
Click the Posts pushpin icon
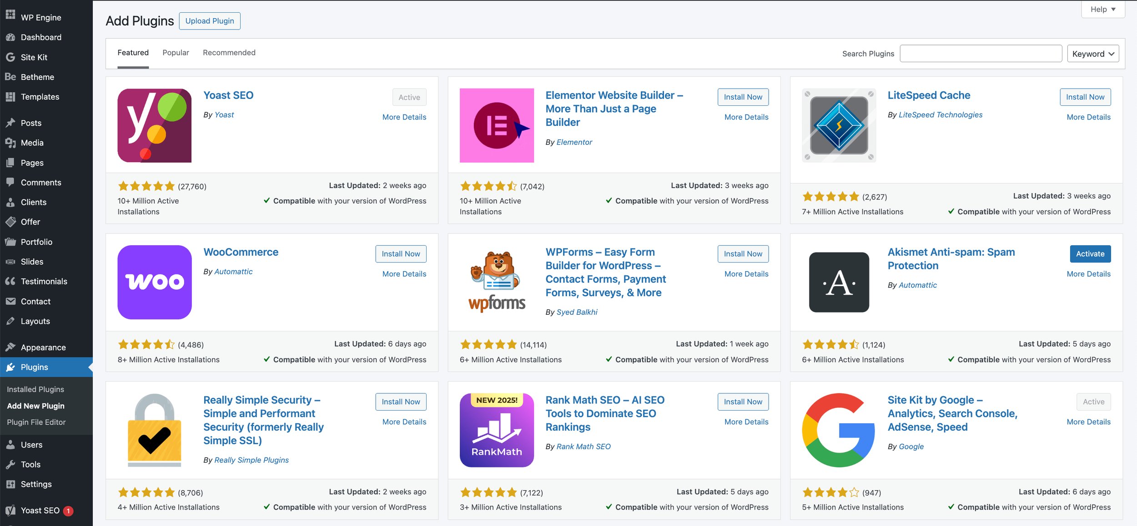10,123
